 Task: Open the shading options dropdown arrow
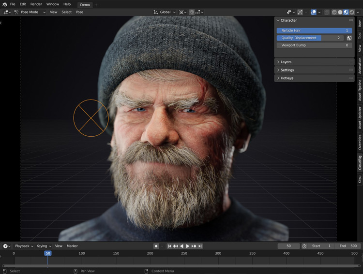358,12
